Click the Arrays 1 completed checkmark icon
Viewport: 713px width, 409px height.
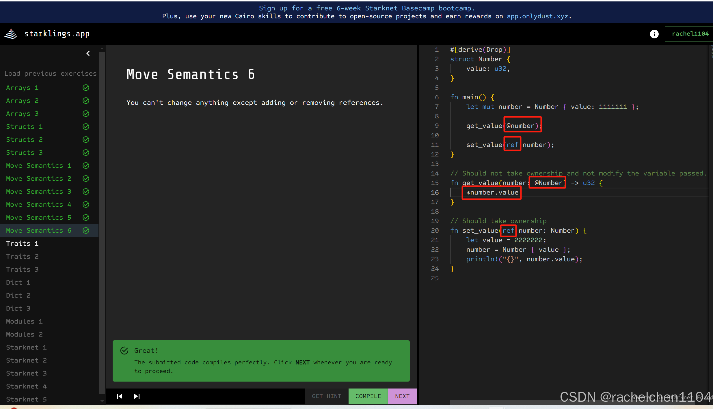click(x=86, y=87)
